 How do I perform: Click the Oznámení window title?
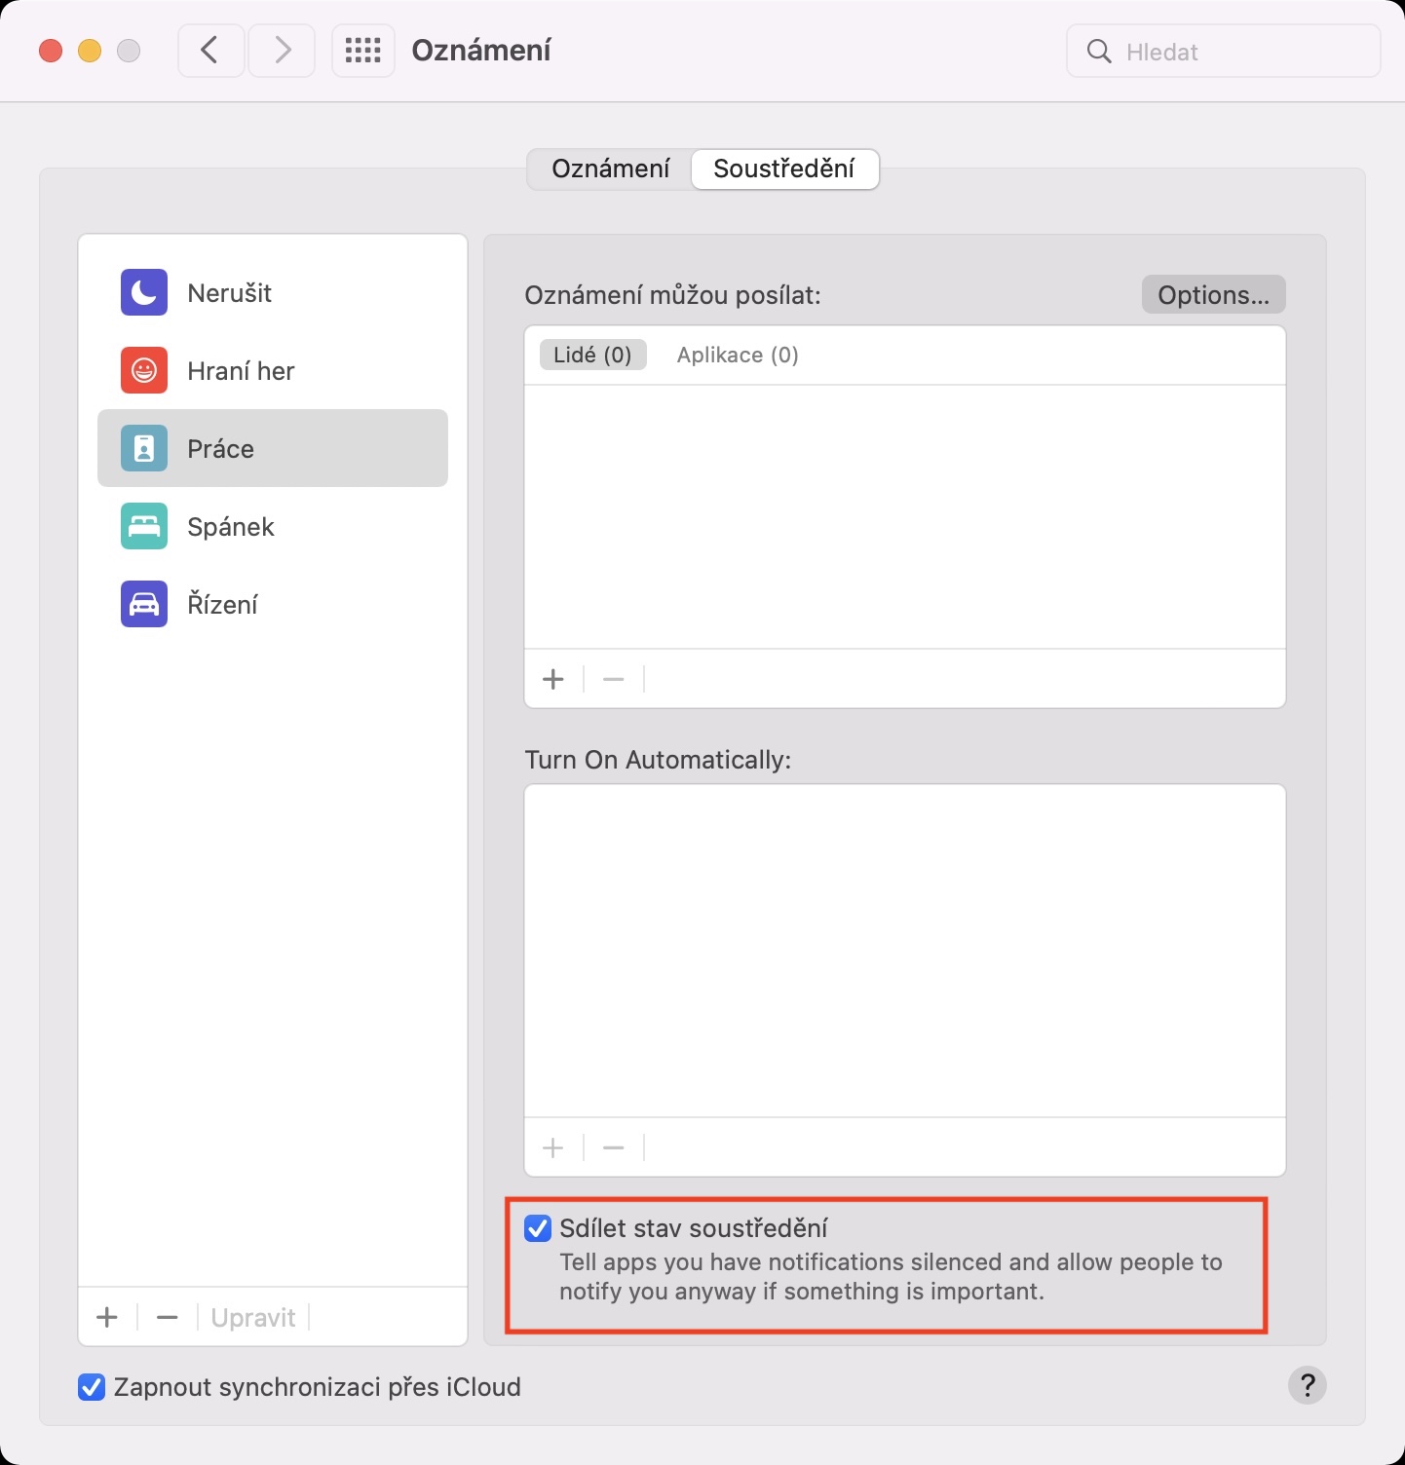point(481,51)
